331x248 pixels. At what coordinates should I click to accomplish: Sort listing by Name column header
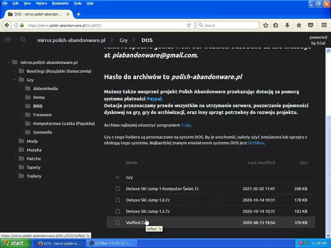click(132, 163)
